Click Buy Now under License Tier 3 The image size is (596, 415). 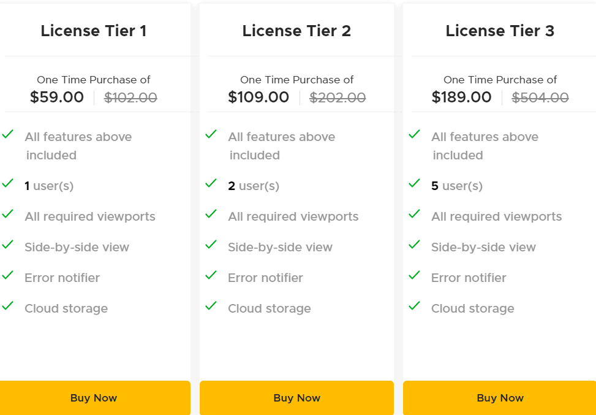(x=499, y=398)
